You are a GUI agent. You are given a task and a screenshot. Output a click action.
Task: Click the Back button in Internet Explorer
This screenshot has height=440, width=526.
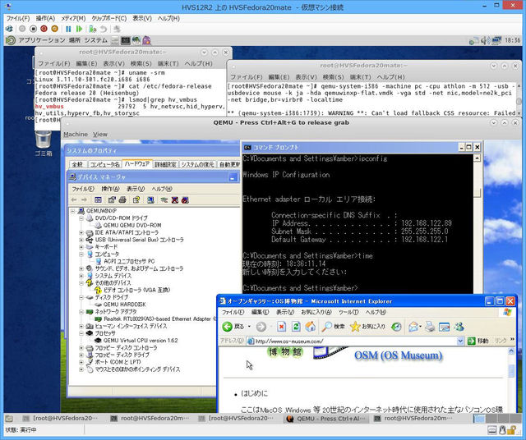[x=233, y=327]
